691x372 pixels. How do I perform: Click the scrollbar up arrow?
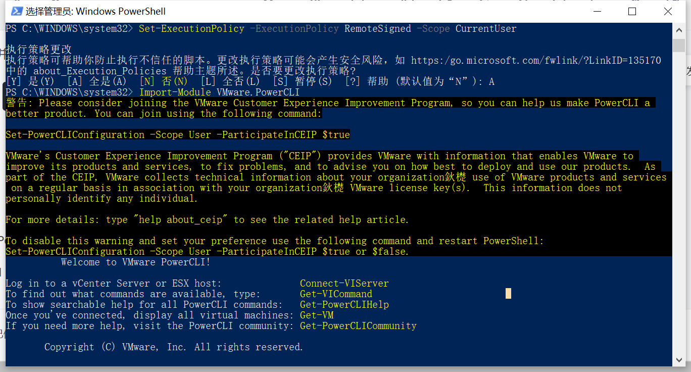(679, 29)
